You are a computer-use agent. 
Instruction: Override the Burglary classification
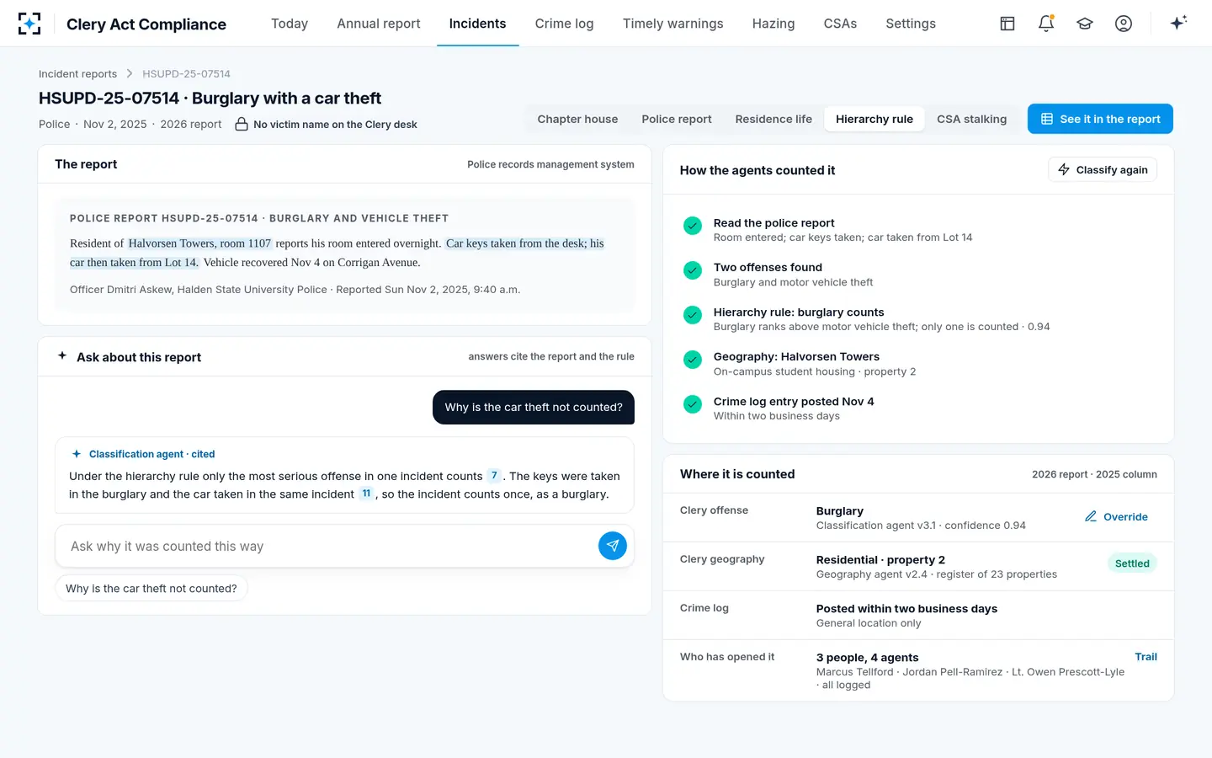point(1116,516)
